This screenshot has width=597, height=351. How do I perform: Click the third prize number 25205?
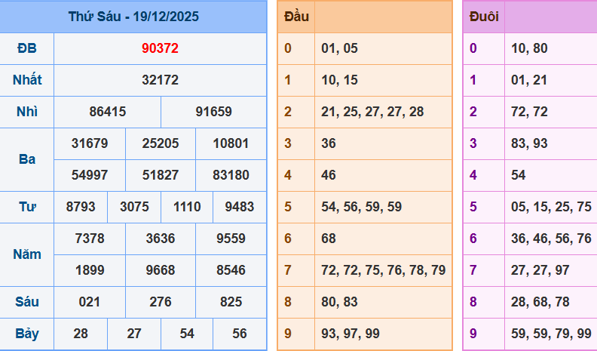161,143
